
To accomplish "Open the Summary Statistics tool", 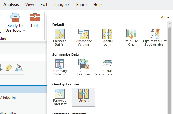I will tap(60, 67).
